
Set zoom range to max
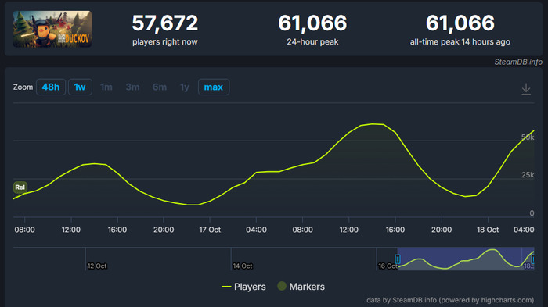pyautogui.click(x=214, y=87)
